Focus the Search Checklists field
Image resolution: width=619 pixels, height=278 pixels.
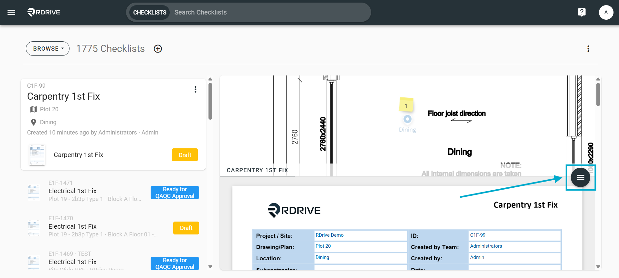(270, 12)
